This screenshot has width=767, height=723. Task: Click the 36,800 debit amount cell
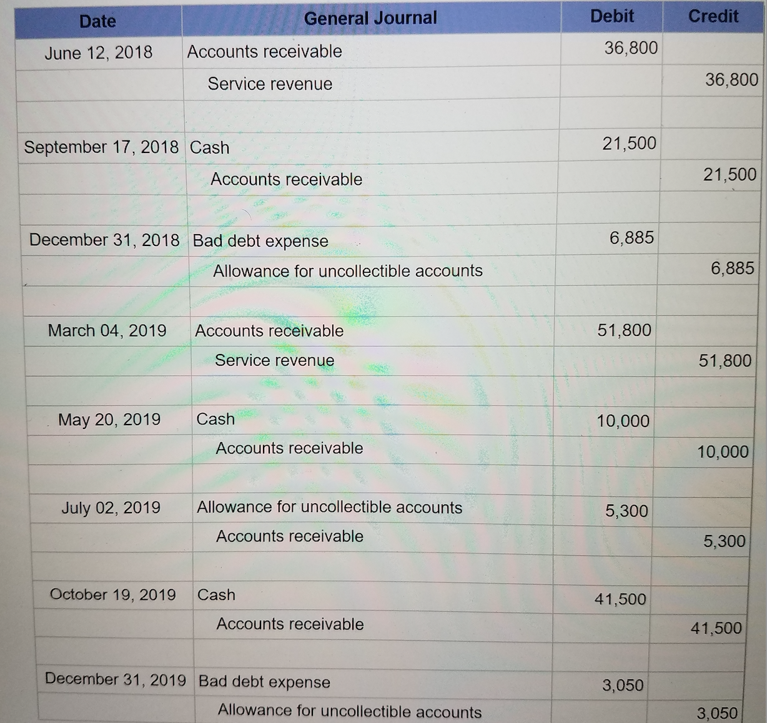[x=631, y=48]
